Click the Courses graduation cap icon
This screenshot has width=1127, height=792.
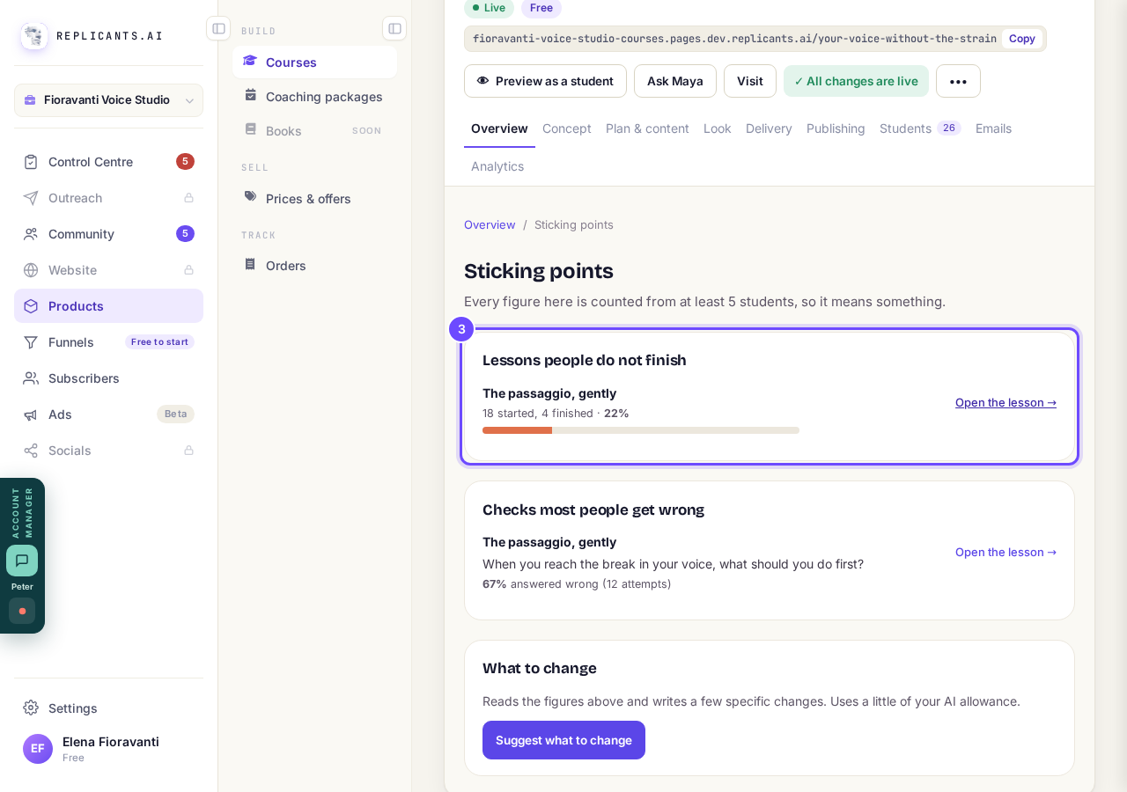pyautogui.click(x=251, y=62)
